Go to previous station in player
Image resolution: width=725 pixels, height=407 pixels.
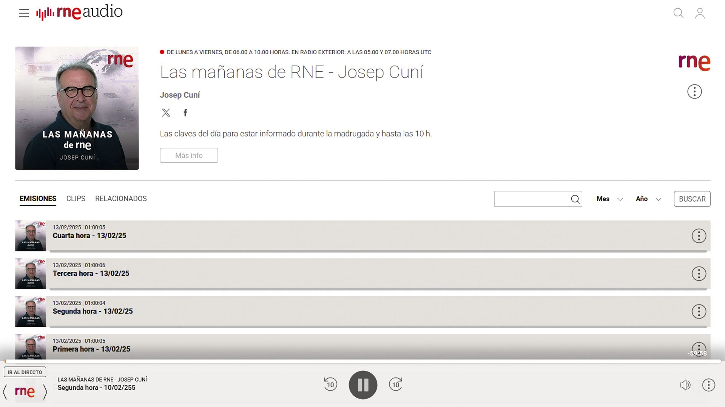pyautogui.click(x=5, y=392)
